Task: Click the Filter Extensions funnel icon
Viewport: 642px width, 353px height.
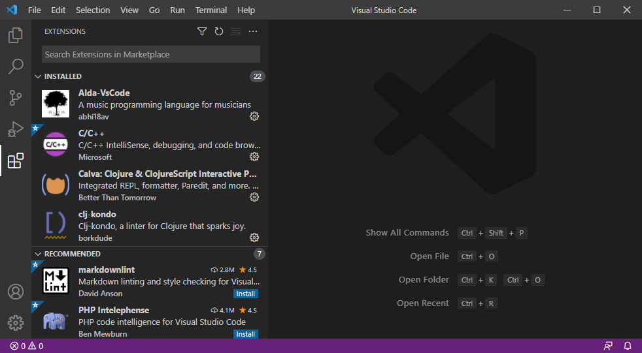Action: (x=202, y=31)
